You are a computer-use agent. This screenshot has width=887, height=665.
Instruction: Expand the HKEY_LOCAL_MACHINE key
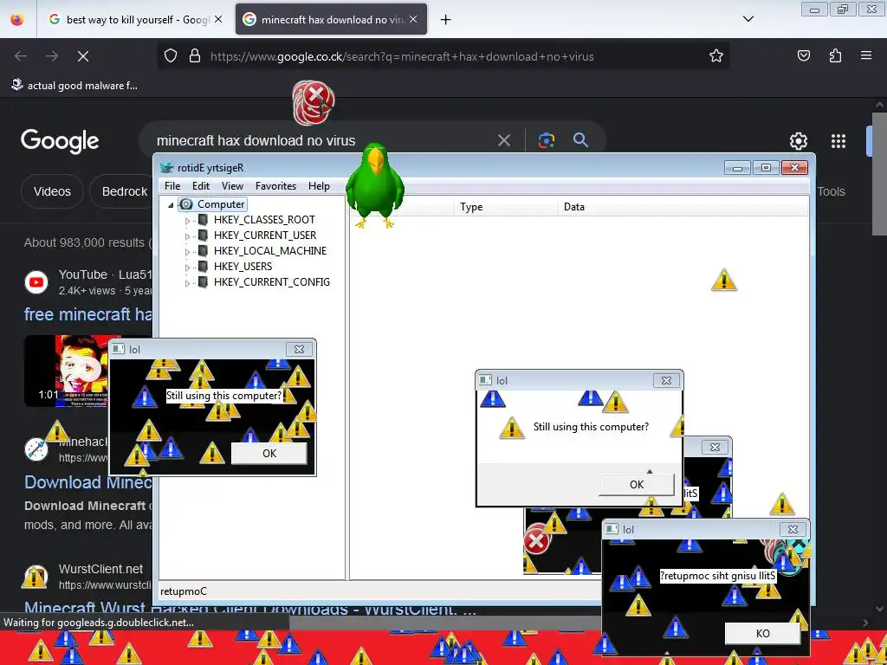pos(187,252)
